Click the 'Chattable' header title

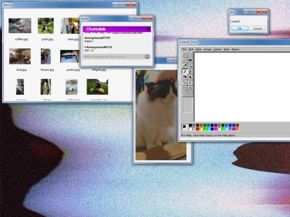96,29
